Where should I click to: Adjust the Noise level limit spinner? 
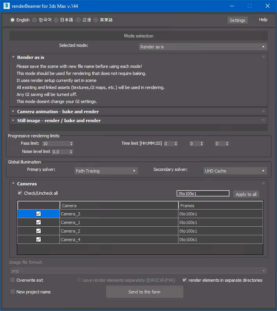click(x=71, y=152)
